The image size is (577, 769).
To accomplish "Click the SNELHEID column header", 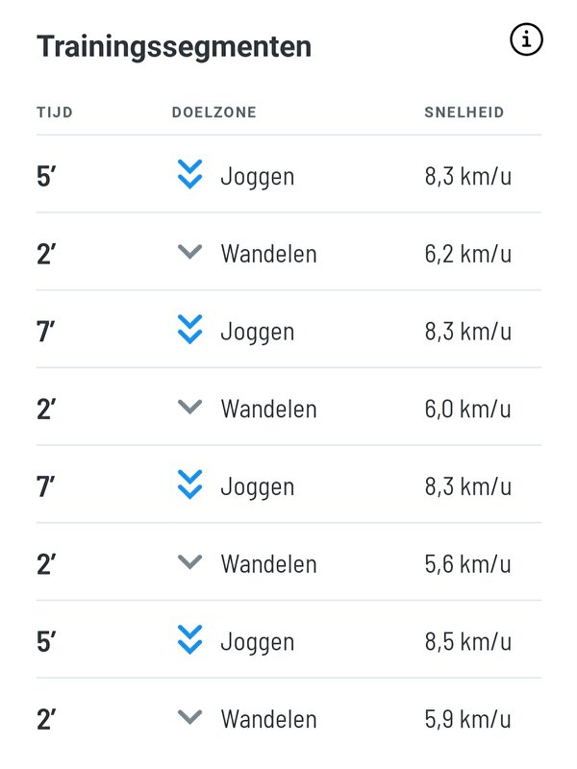I will (464, 112).
